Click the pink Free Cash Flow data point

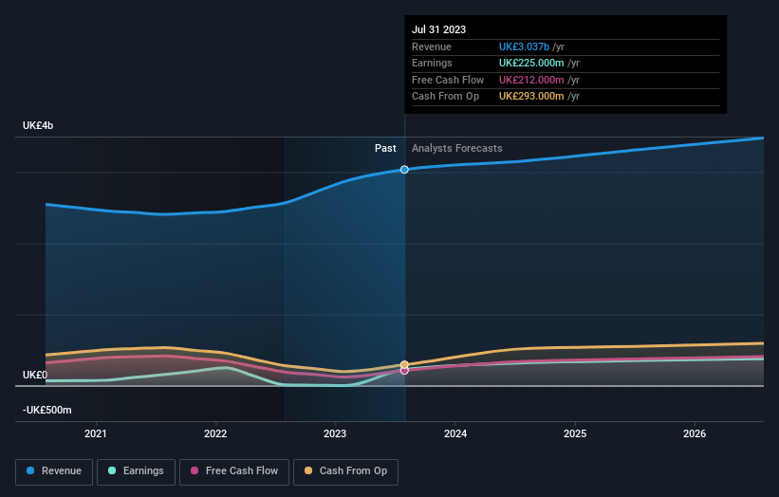(x=404, y=371)
